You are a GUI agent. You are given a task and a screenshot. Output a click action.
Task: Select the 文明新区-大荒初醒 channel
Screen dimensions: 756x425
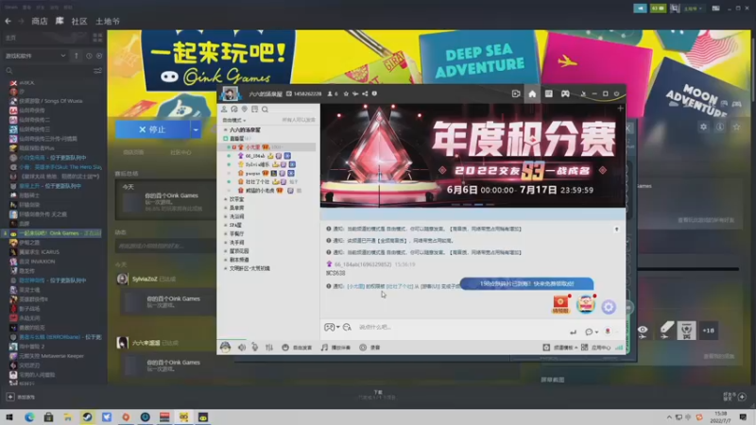(x=249, y=268)
